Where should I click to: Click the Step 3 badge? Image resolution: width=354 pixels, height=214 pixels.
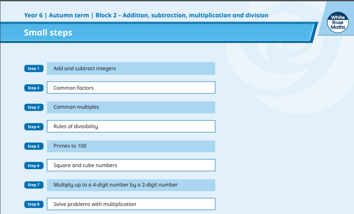(34, 107)
